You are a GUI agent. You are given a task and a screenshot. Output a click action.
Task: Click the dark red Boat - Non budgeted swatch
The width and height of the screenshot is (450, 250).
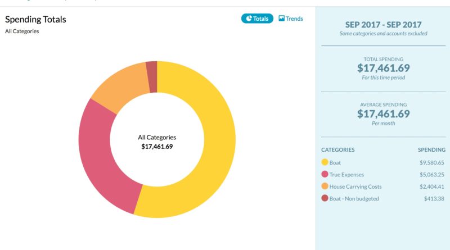(x=325, y=198)
